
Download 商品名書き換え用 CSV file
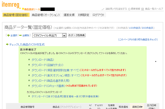click(51, 81)
